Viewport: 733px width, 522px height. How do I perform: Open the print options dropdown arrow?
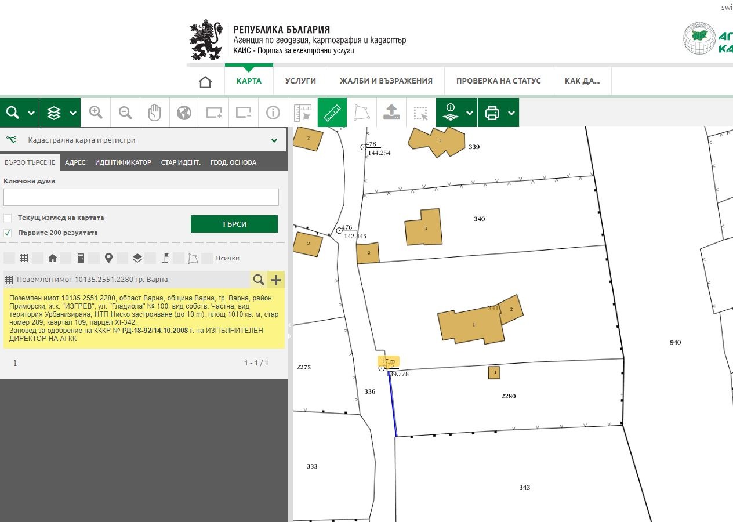511,113
